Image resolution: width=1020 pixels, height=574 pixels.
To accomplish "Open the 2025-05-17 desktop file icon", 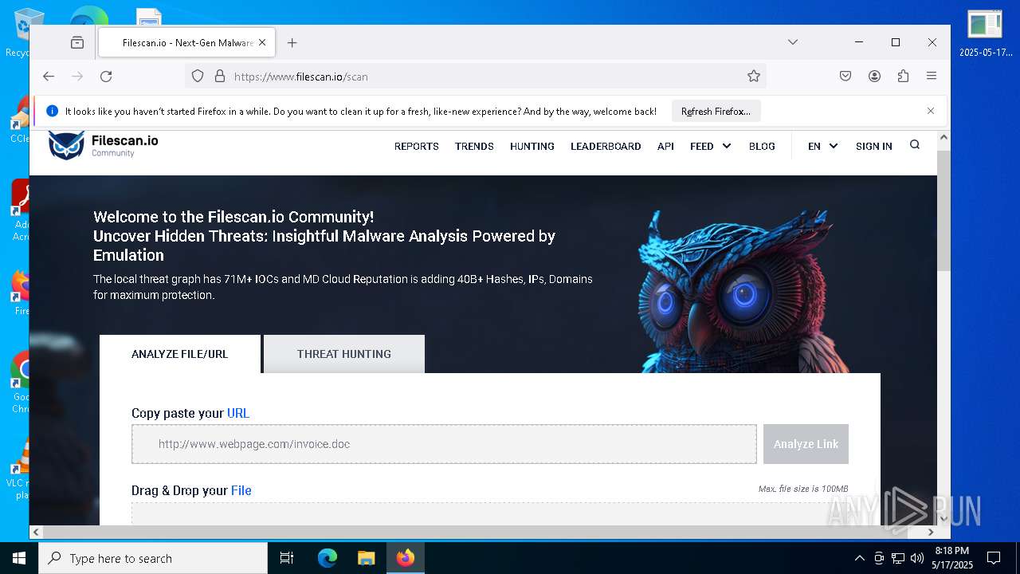I will coord(986,33).
